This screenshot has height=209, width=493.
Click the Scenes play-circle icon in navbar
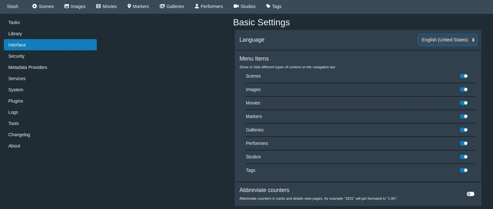tap(35, 6)
